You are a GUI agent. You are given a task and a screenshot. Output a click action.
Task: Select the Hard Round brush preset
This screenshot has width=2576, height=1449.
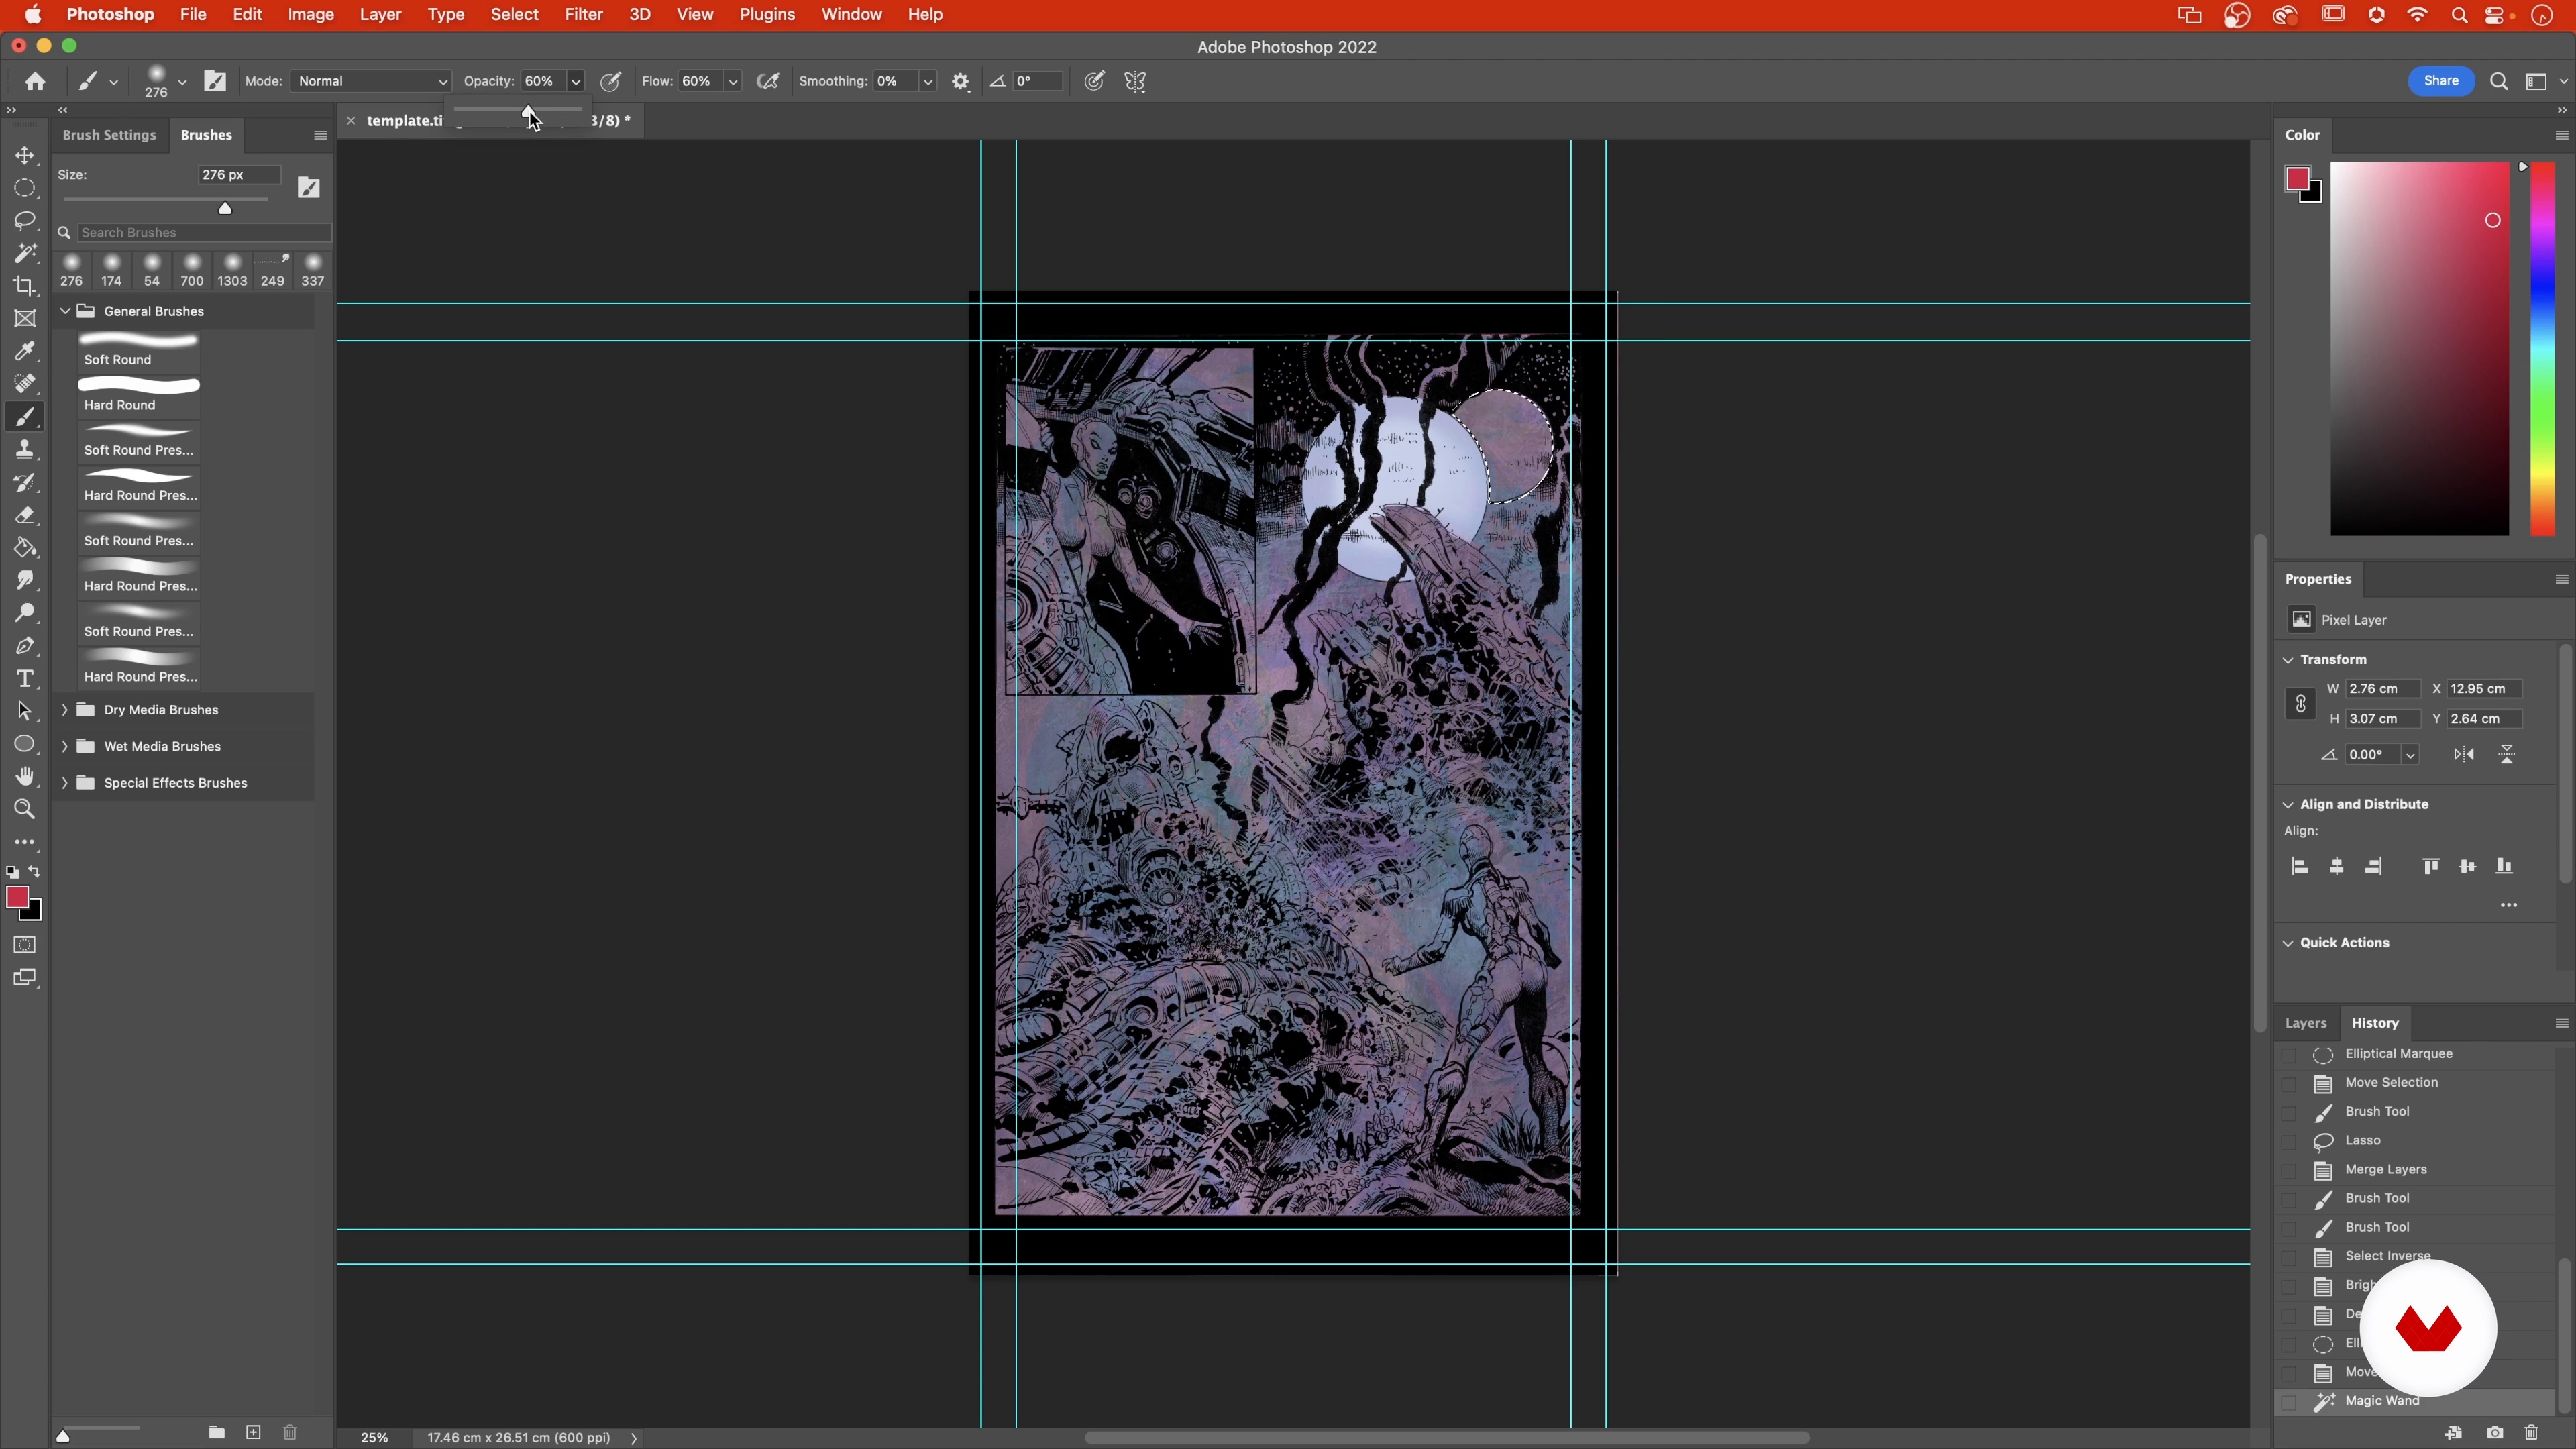[139, 395]
